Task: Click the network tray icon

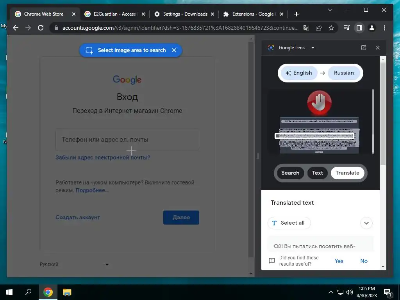Action: click(340, 292)
